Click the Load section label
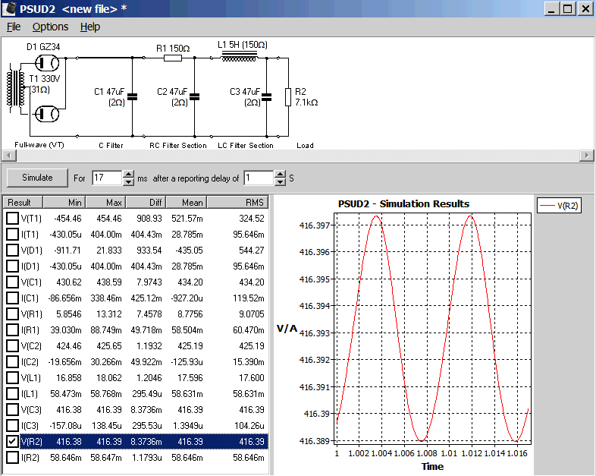Image resolution: width=596 pixels, height=476 pixels. 306,145
